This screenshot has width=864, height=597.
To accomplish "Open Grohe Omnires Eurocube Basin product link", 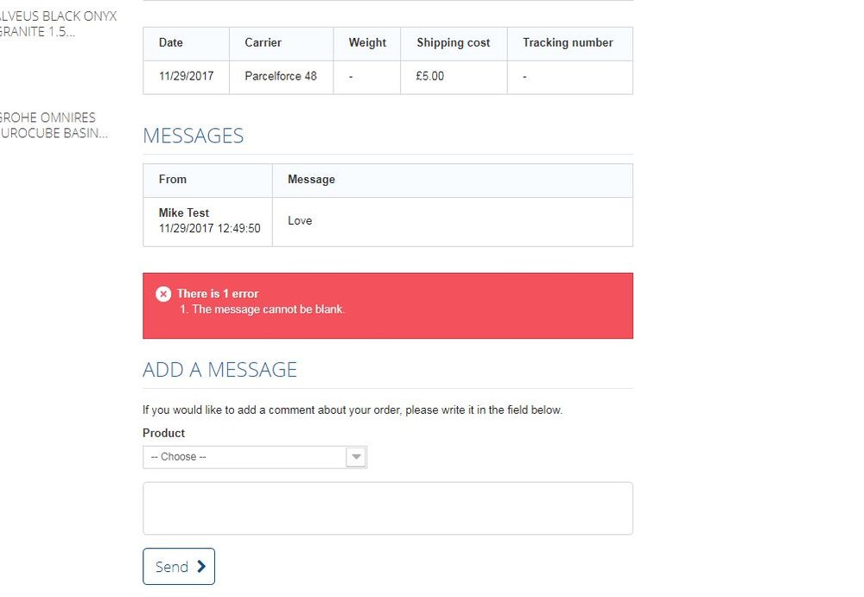I will pos(54,125).
